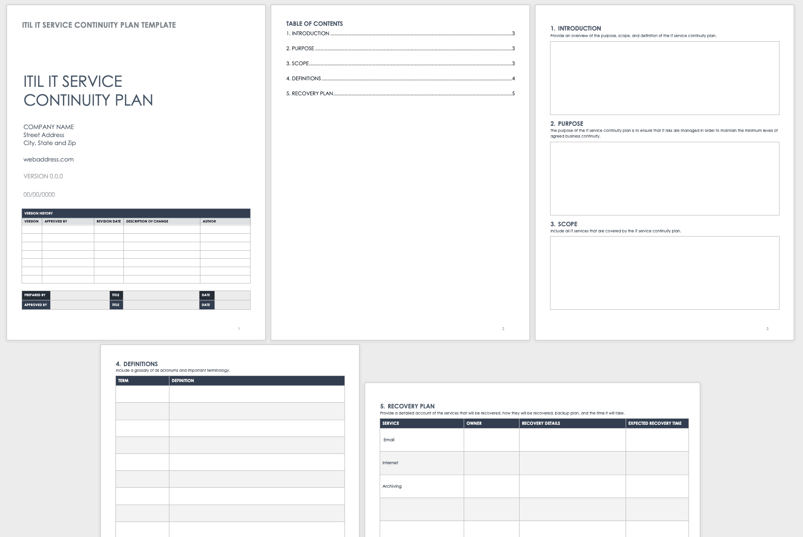Click the 'VERSION HISTORY' table header

click(x=136, y=213)
